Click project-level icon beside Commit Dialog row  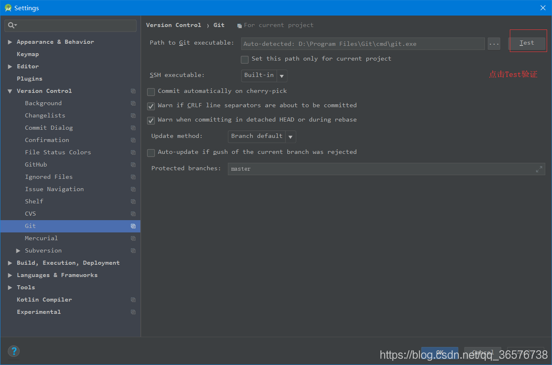pyautogui.click(x=133, y=128)
